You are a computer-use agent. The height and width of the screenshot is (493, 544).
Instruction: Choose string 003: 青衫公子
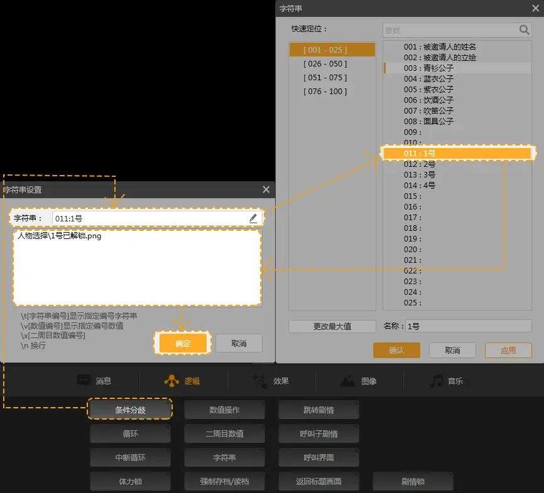[429, 68]
